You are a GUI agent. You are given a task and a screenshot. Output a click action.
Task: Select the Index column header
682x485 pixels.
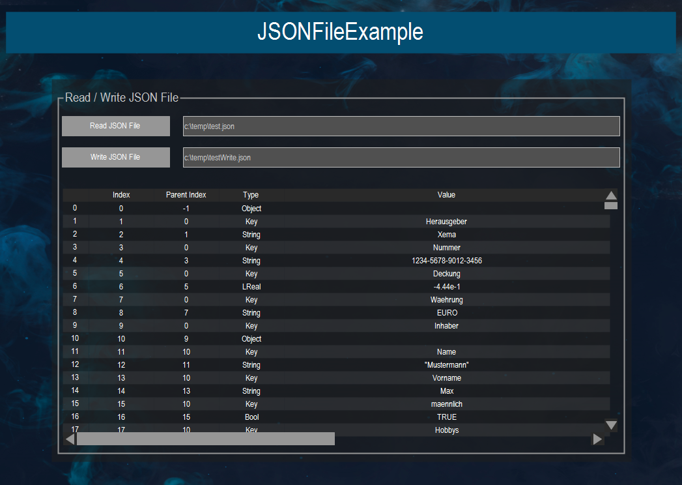pos(121,194)
